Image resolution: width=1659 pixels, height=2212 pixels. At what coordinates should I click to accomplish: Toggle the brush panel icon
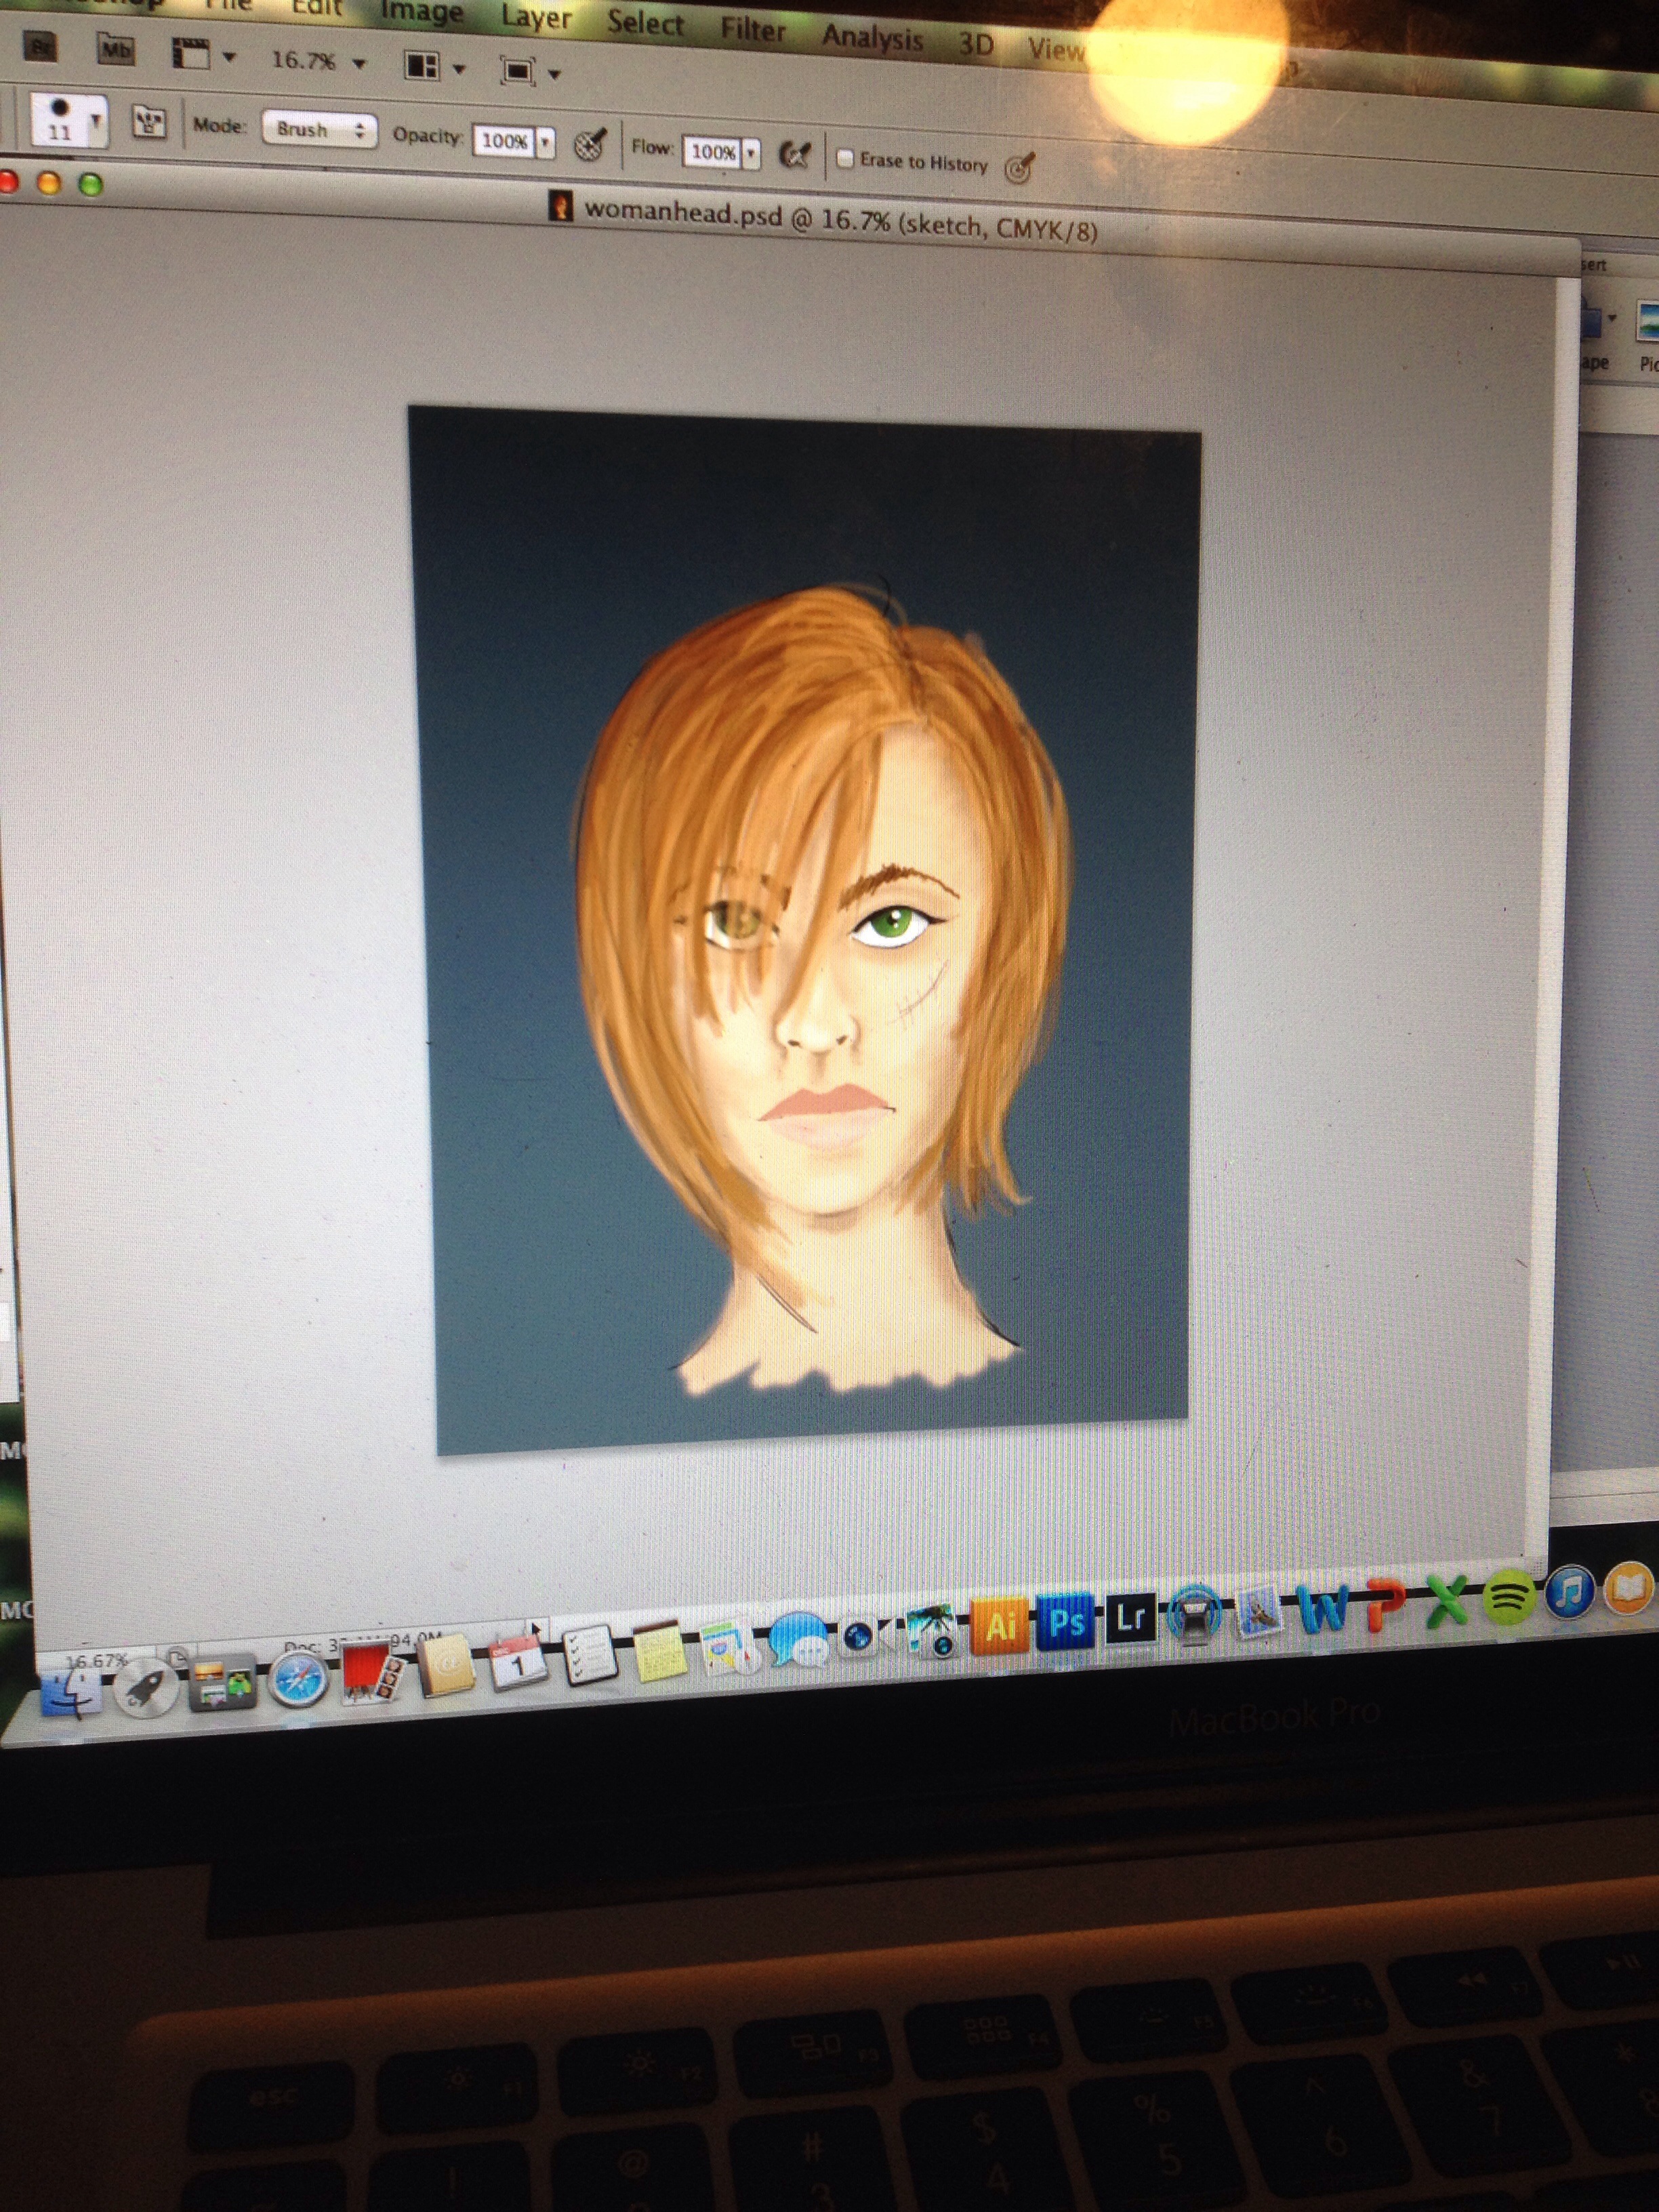(x=149, y=122)
